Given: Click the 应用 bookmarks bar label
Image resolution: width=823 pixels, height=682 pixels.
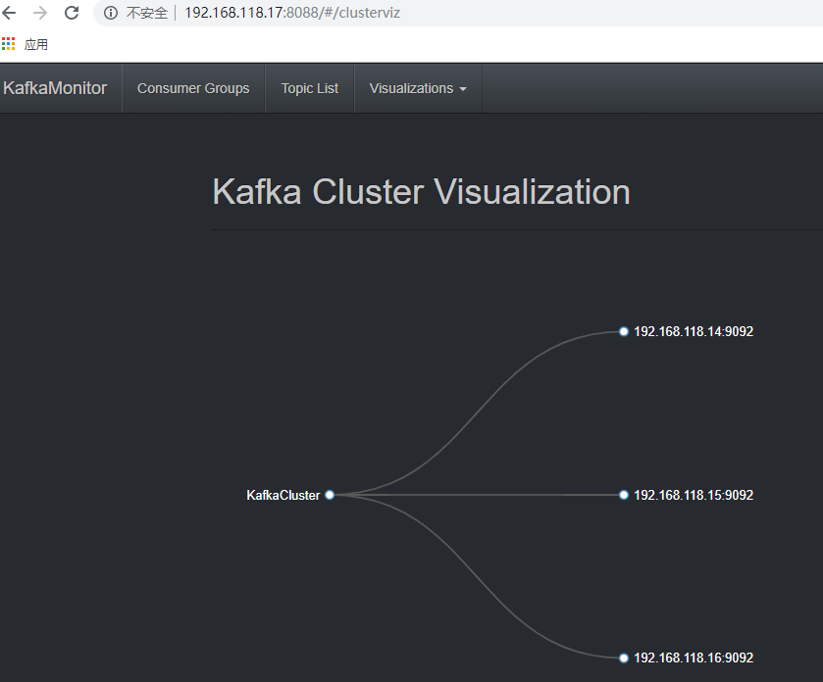Looking at the screenshot, I should tap(36, 45).
